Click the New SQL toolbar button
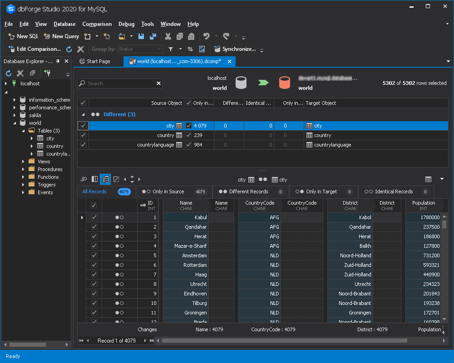Image resolution: width=454 pixels, height=363 pixels. tap(23, 36)
